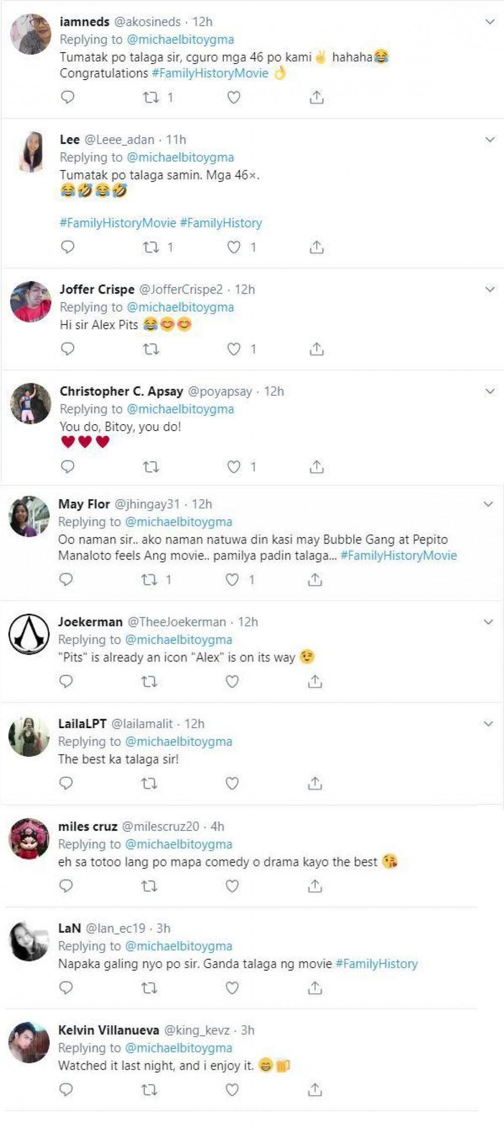Open Christopher C. Apsay's profile name
504x1128 pixels.
(x=121, y=391)
